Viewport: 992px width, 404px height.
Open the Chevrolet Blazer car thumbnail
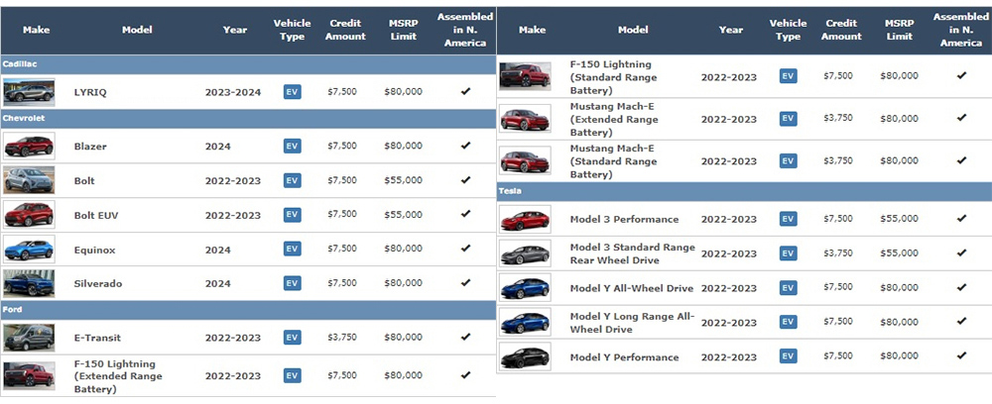29,146
